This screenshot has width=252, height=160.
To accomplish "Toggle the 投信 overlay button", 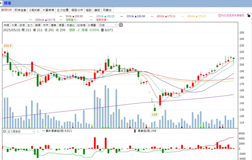I will click(22, 25).
